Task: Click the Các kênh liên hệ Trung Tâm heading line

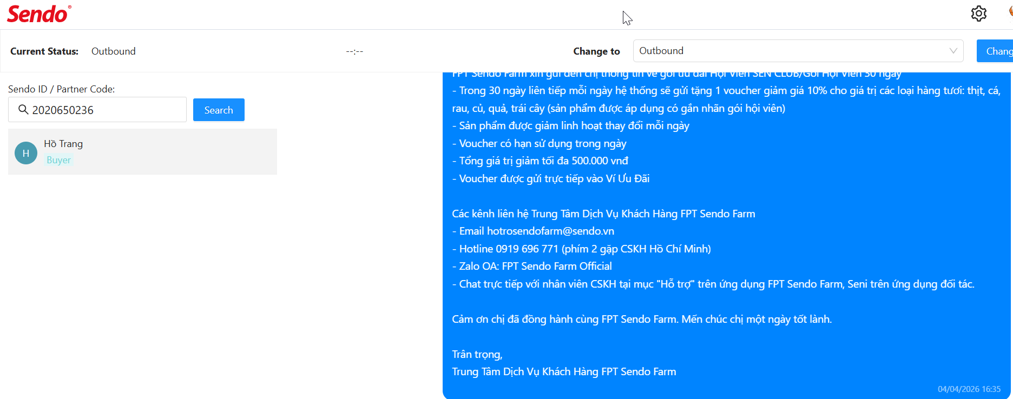Action: [604, 214]
